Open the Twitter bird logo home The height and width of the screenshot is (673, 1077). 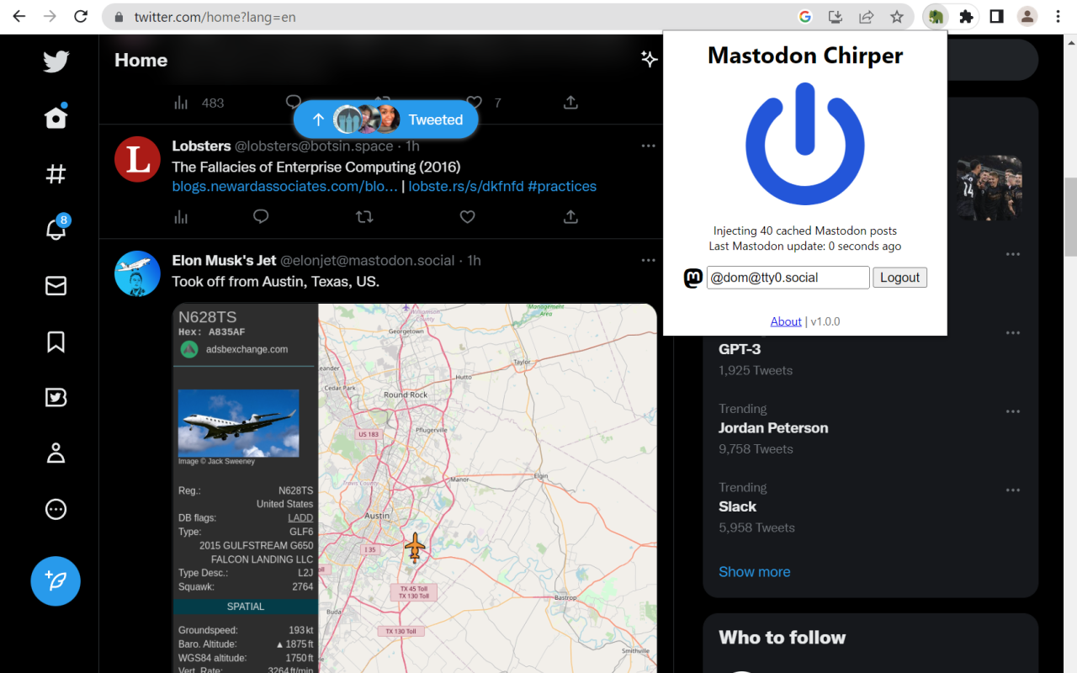[x=56, y=61]
